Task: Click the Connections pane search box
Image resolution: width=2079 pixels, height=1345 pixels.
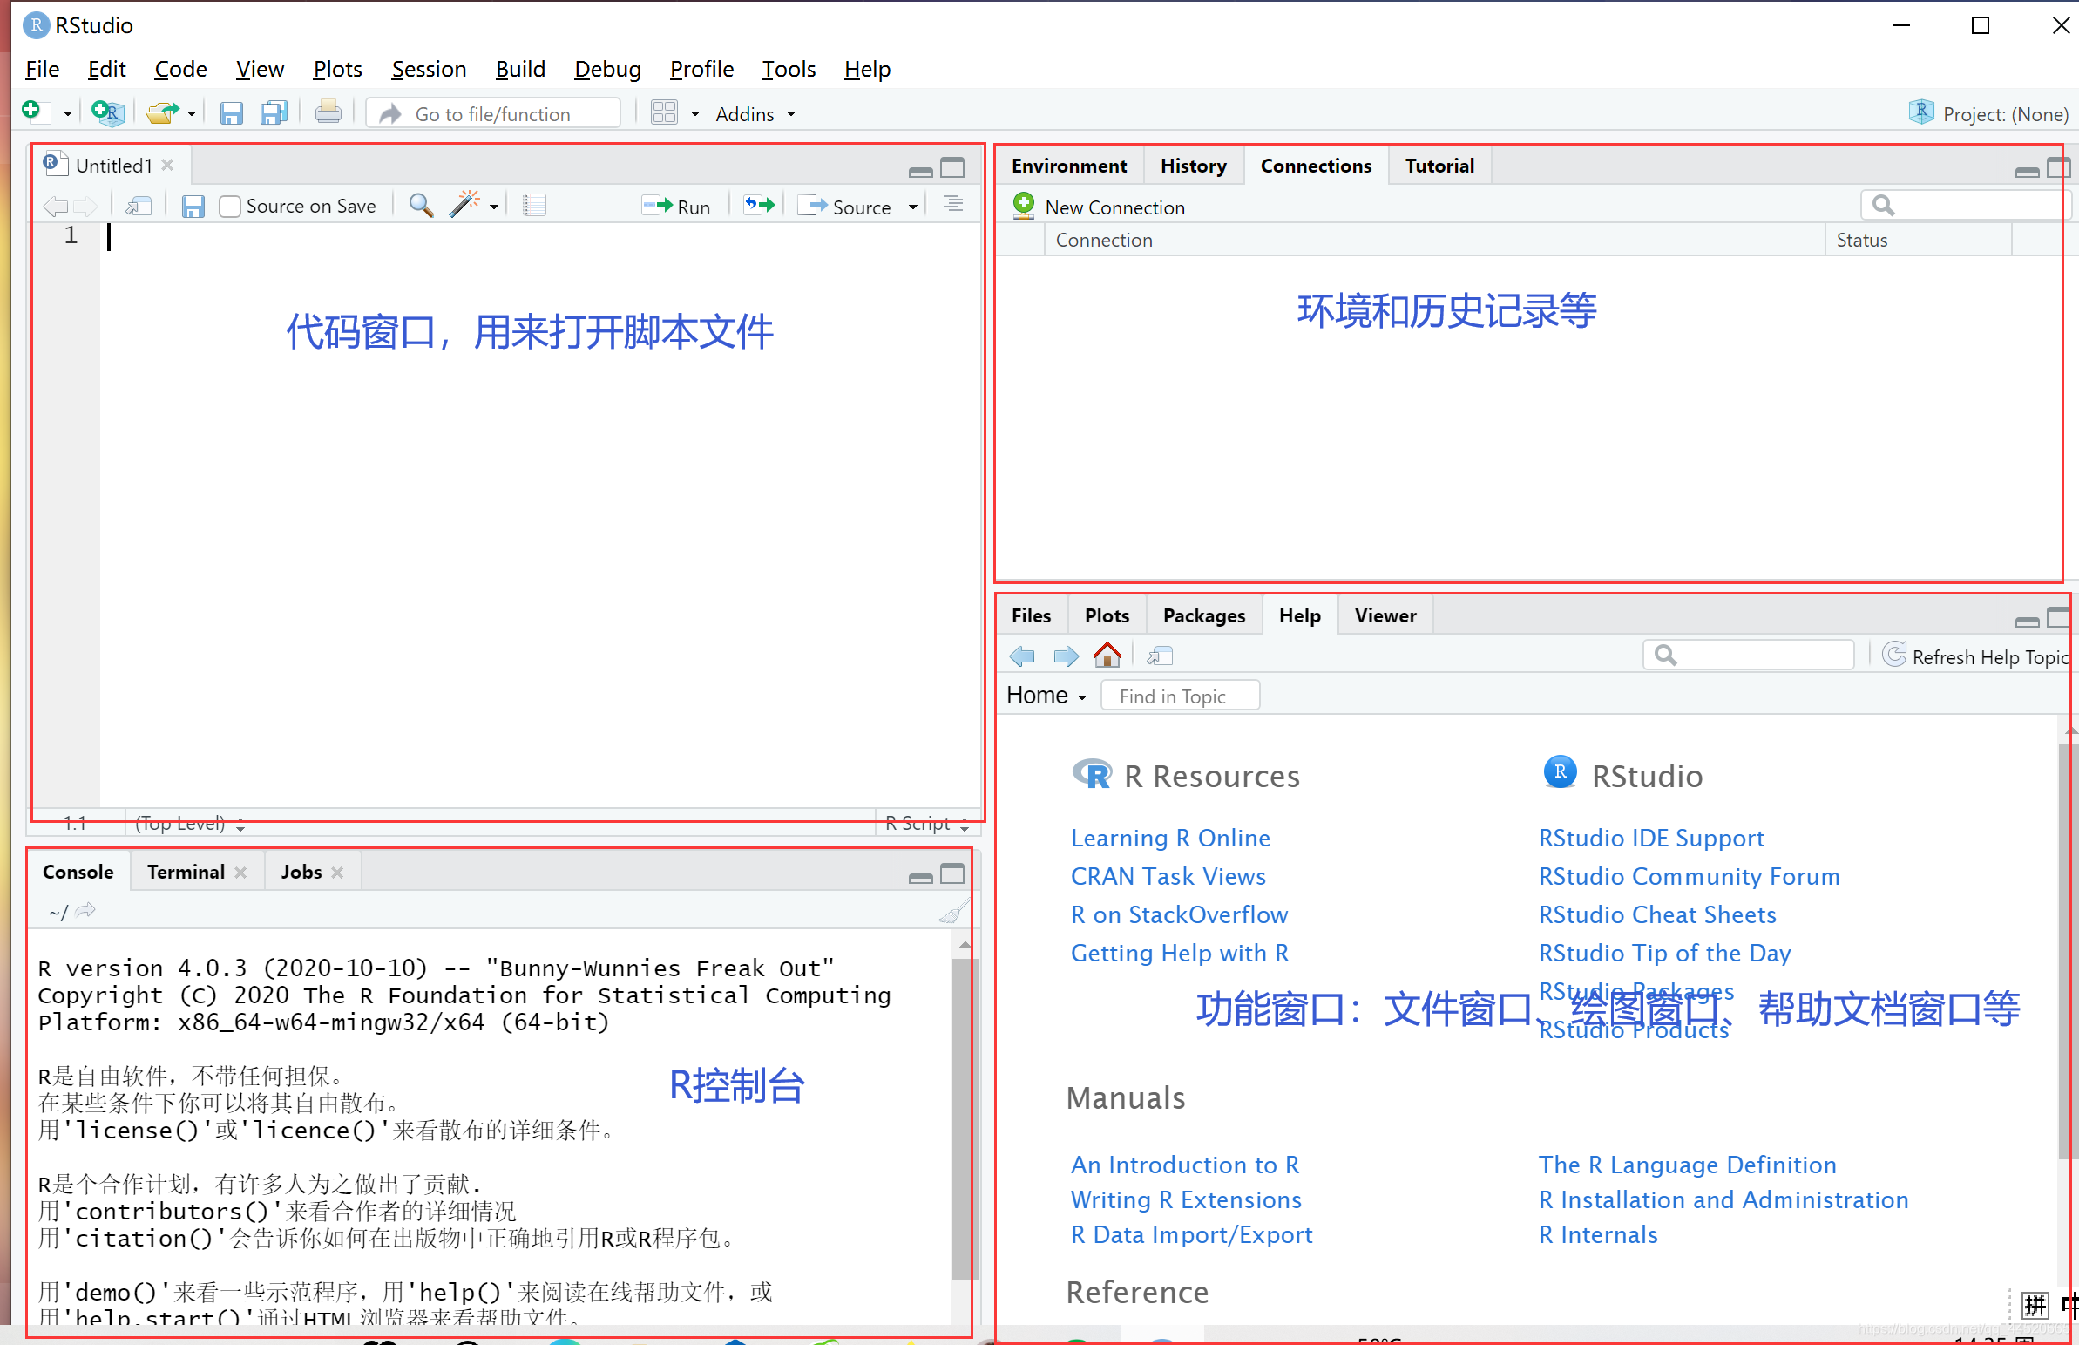Action: (x=1966, y=205)
